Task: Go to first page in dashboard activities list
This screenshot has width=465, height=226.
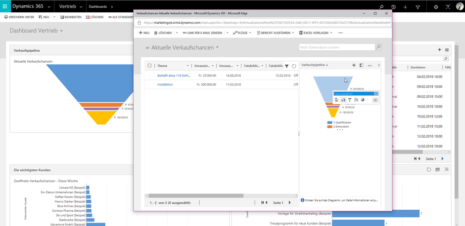Action: (416, 159)
